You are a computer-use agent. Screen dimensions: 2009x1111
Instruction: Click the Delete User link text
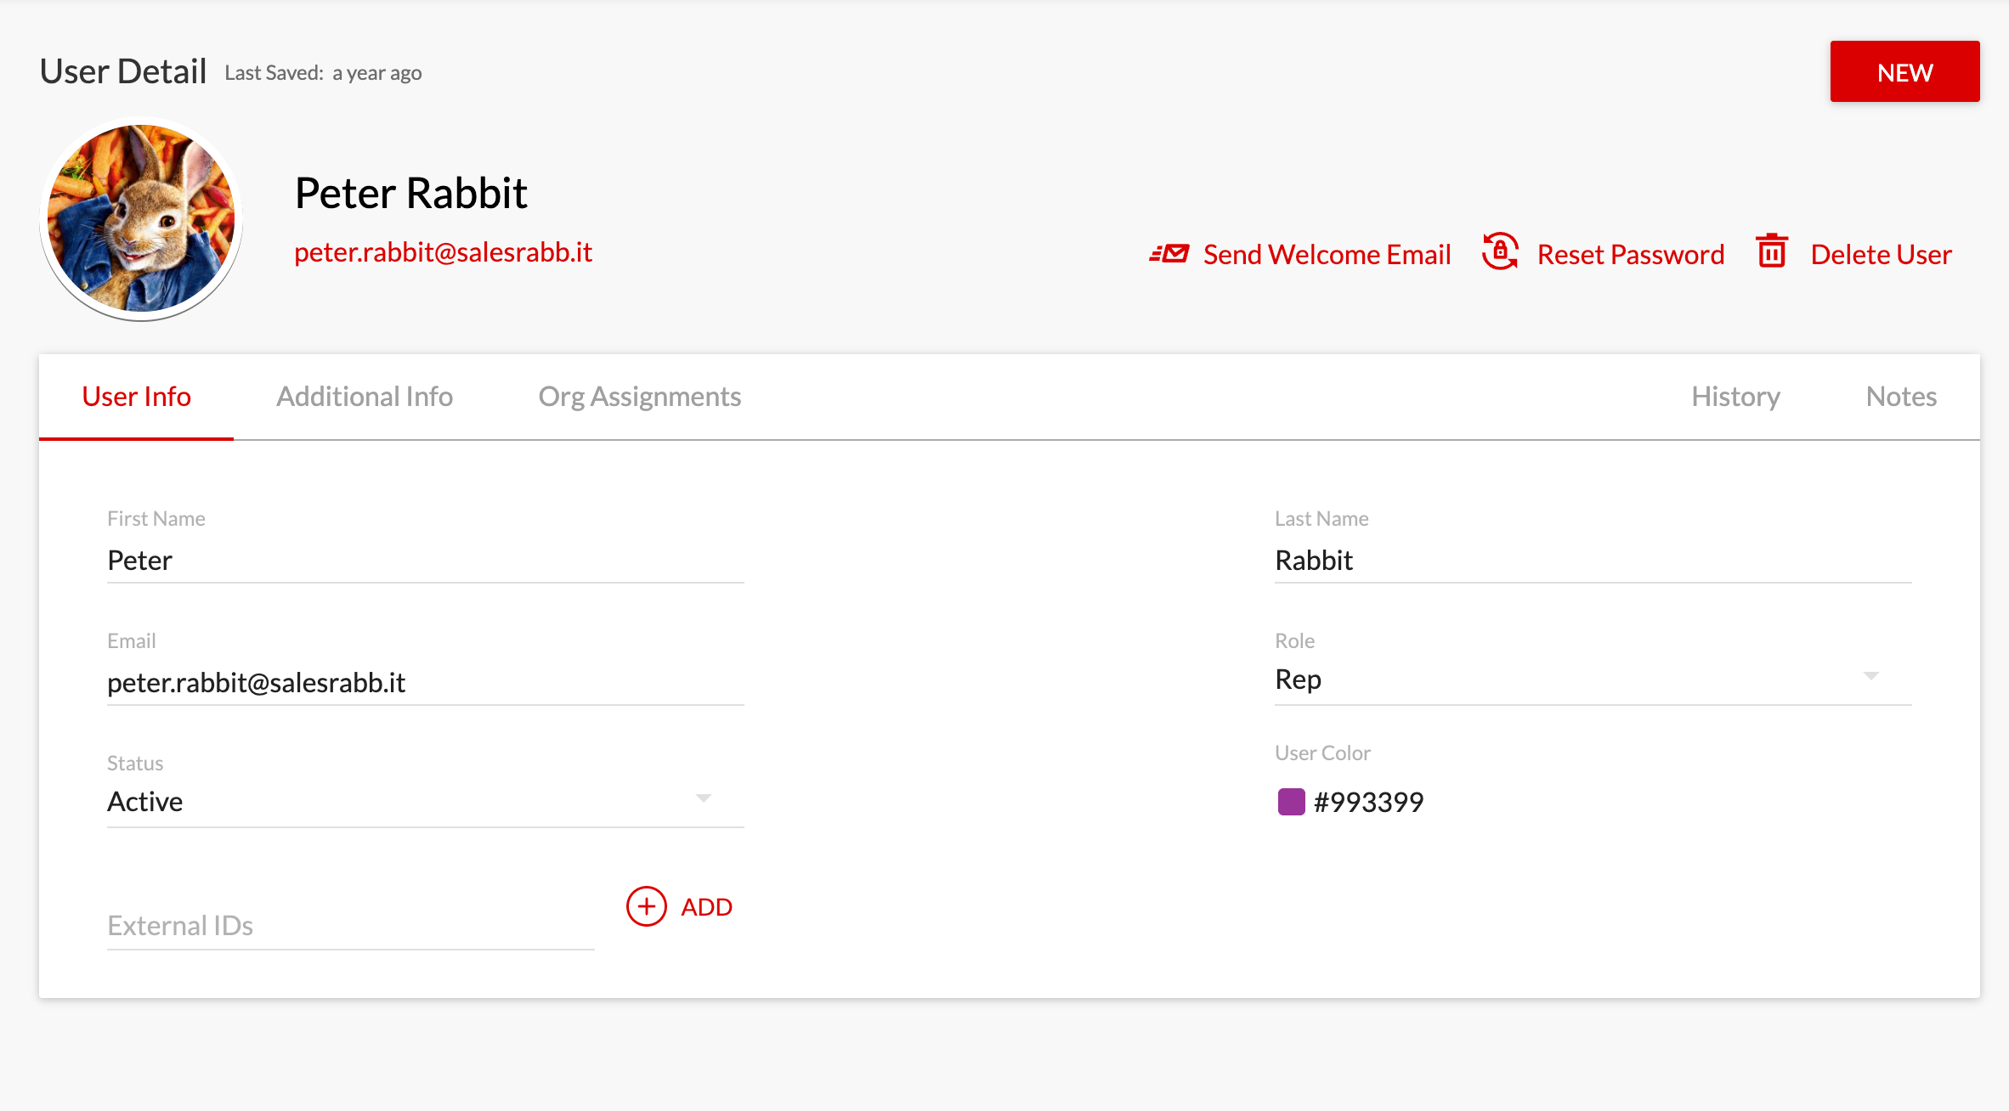(1882, 253)
